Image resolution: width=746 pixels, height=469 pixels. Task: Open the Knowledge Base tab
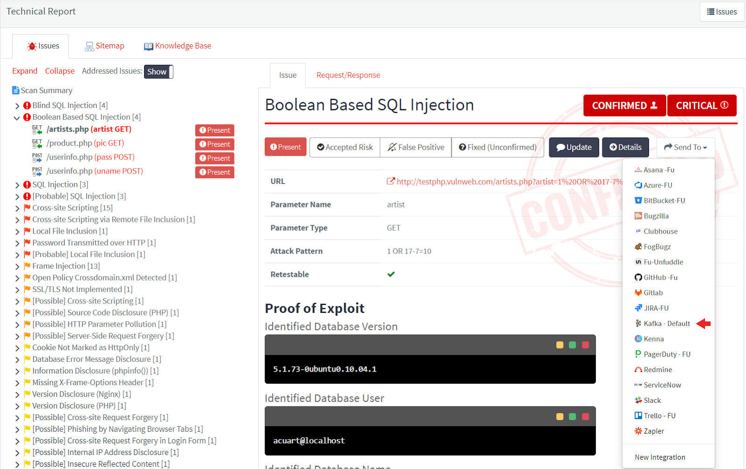[x=178, y=46]
